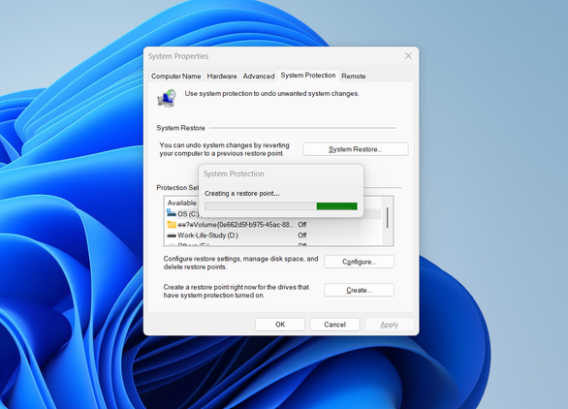Confirm with the OK button
Image resolution: width=568 pixels, height=409 pixels.
280,325
